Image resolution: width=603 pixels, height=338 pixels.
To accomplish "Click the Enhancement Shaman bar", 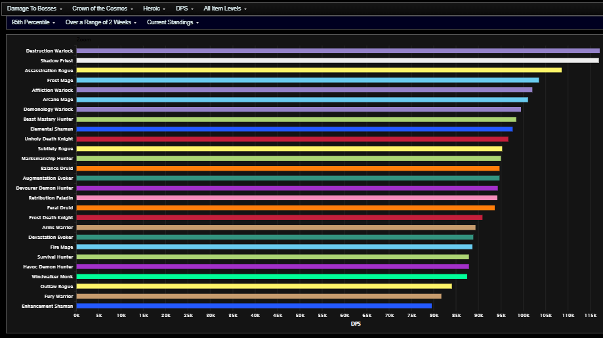I will (254, 306).
